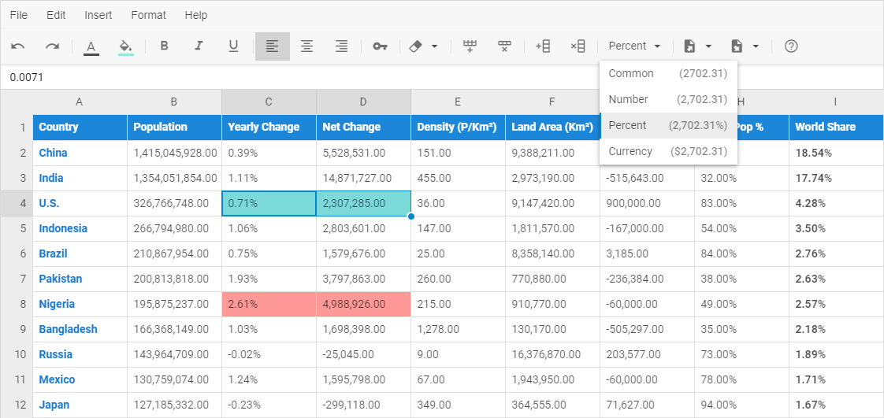This screenshot has height=418, width=884.
Task: Open the help question mark icon
Action: pyautogui.click(x=791, y=46)
